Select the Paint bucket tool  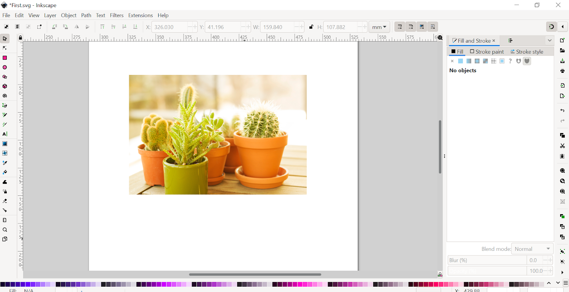[5, 172]
